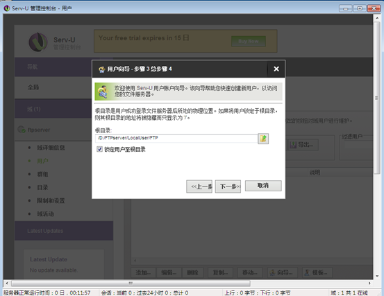Minimize the Serv-U console window
The height and width of the screenshot is (296, 384).
click(x=346, y=8)
